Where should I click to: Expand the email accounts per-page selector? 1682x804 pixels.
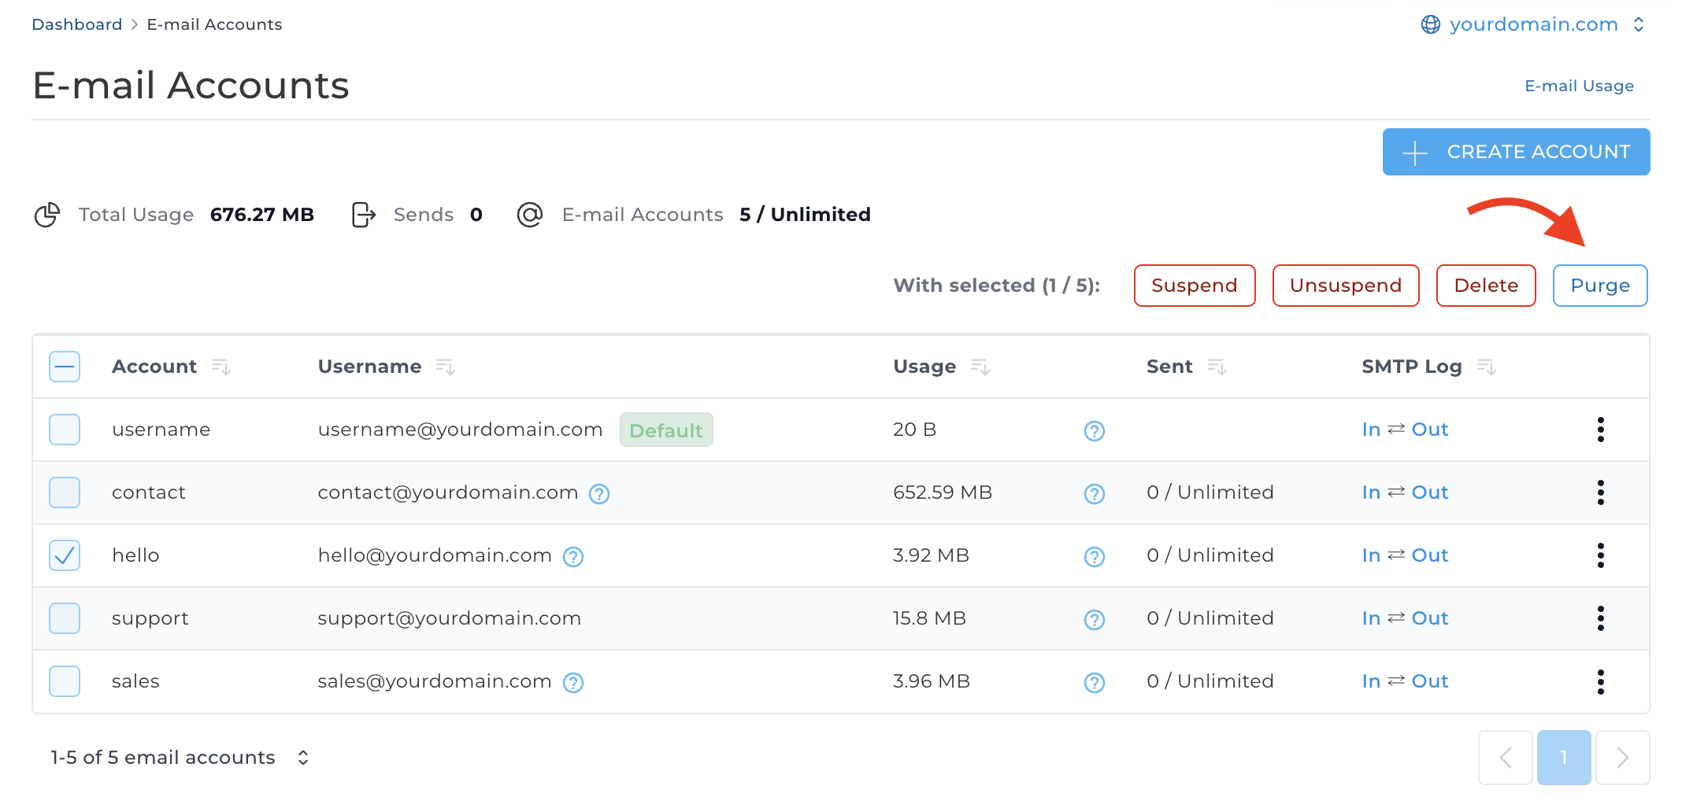303,758
